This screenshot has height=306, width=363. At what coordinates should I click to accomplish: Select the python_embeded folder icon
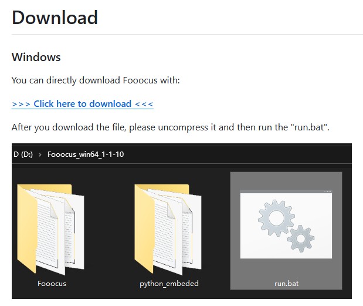168,229
